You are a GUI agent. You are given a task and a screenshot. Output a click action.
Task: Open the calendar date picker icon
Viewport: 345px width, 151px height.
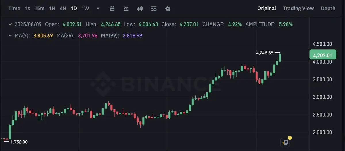112,9
